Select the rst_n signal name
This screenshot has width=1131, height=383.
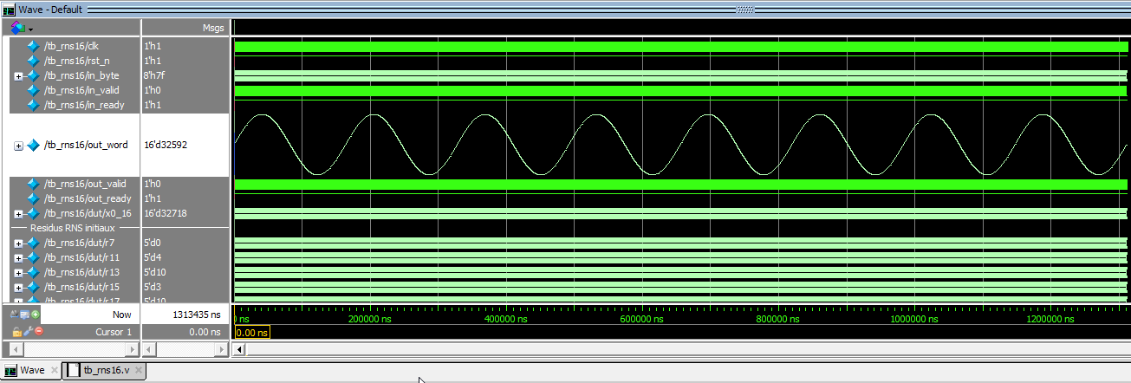(77, 61)
